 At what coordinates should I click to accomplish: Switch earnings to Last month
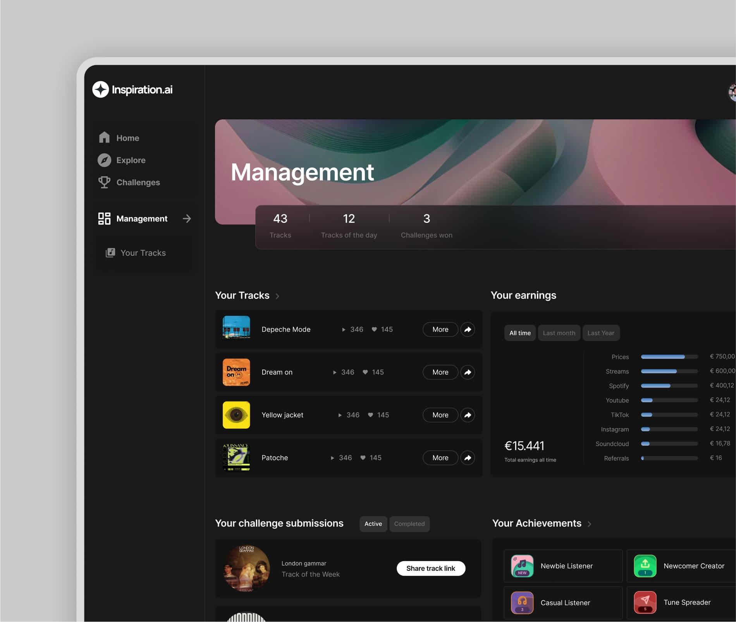tap(559, 333)
